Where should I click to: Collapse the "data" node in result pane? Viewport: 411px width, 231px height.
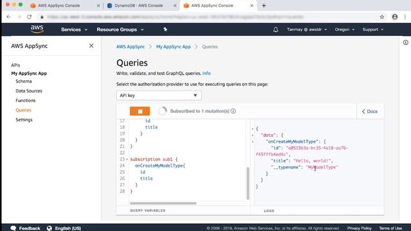pos(252,135)
